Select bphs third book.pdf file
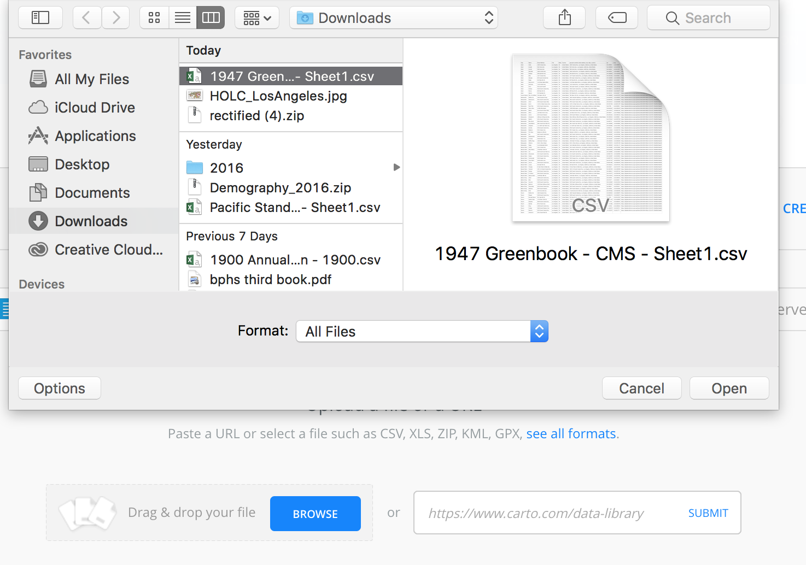 (291, 279)
